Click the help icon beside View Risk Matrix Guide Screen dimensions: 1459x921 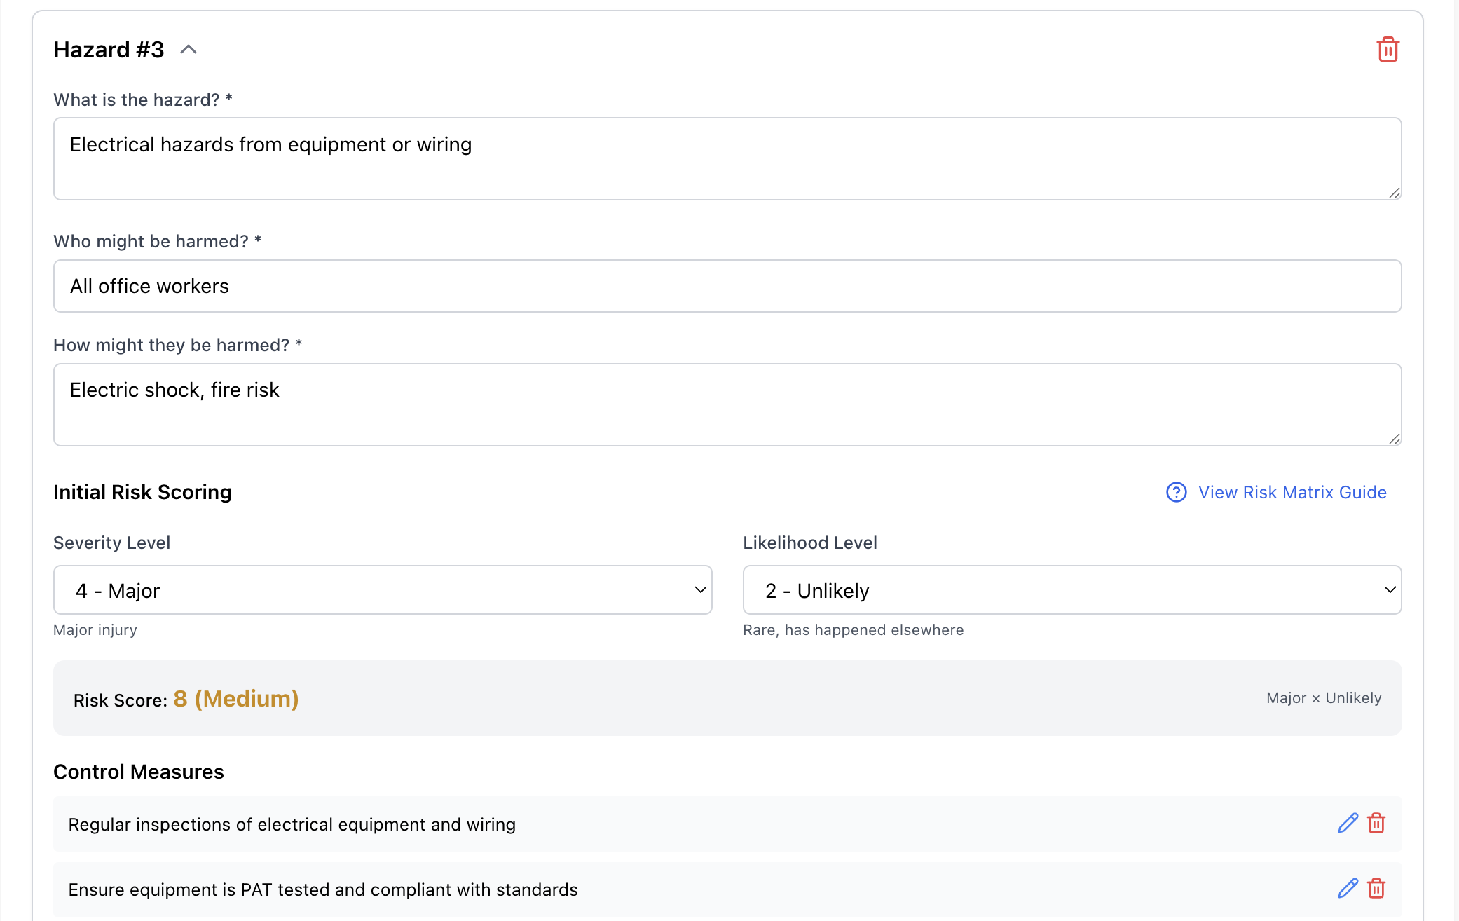(1176, 492)
